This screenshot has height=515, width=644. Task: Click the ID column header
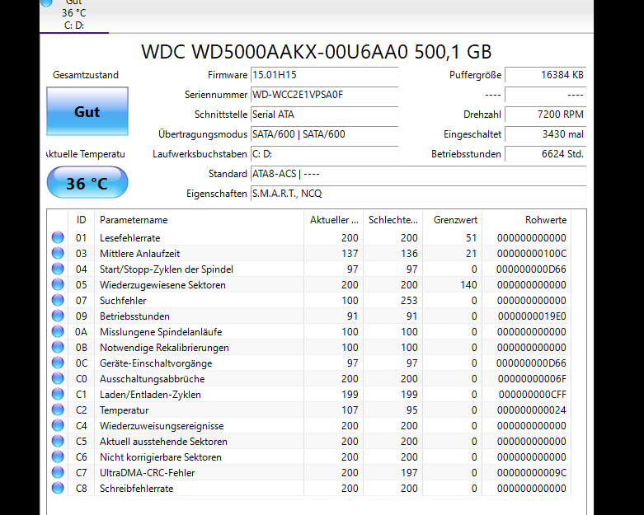(x=82, y=220)
